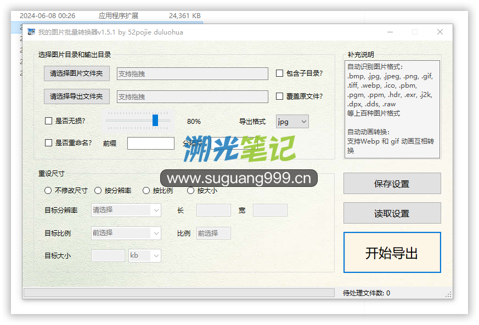Open the kb unit dropdown
This screenshot has width=479, height=325.
click(145, 256)
